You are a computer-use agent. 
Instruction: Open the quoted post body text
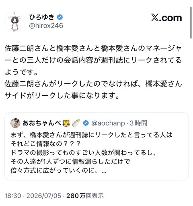coord(91,153)
